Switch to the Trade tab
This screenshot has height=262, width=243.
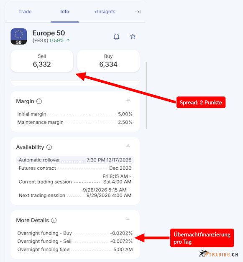pos(25,12)
